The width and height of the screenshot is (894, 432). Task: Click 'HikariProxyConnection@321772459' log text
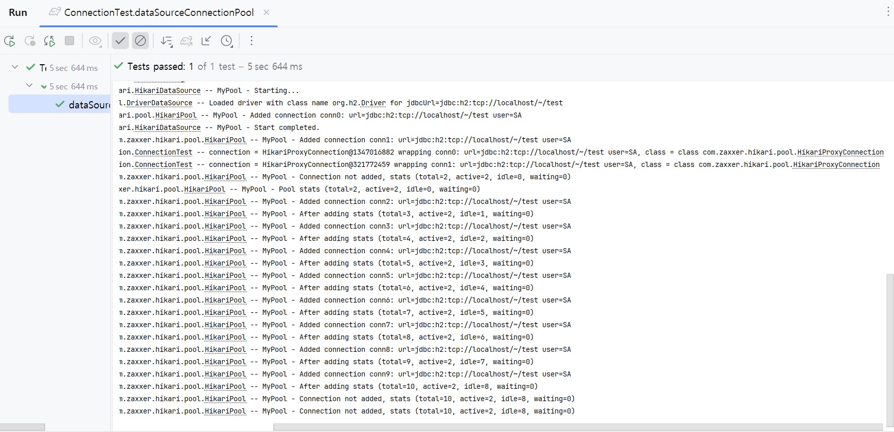click(326, 165)
